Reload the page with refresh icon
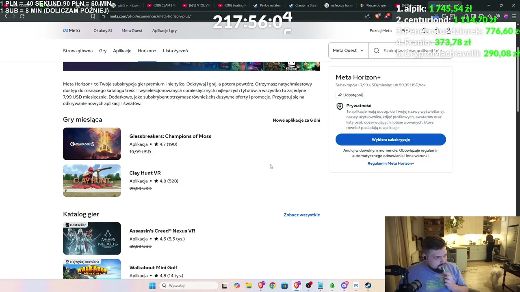Screen dimensions: 520x292 tap(22, 16)
